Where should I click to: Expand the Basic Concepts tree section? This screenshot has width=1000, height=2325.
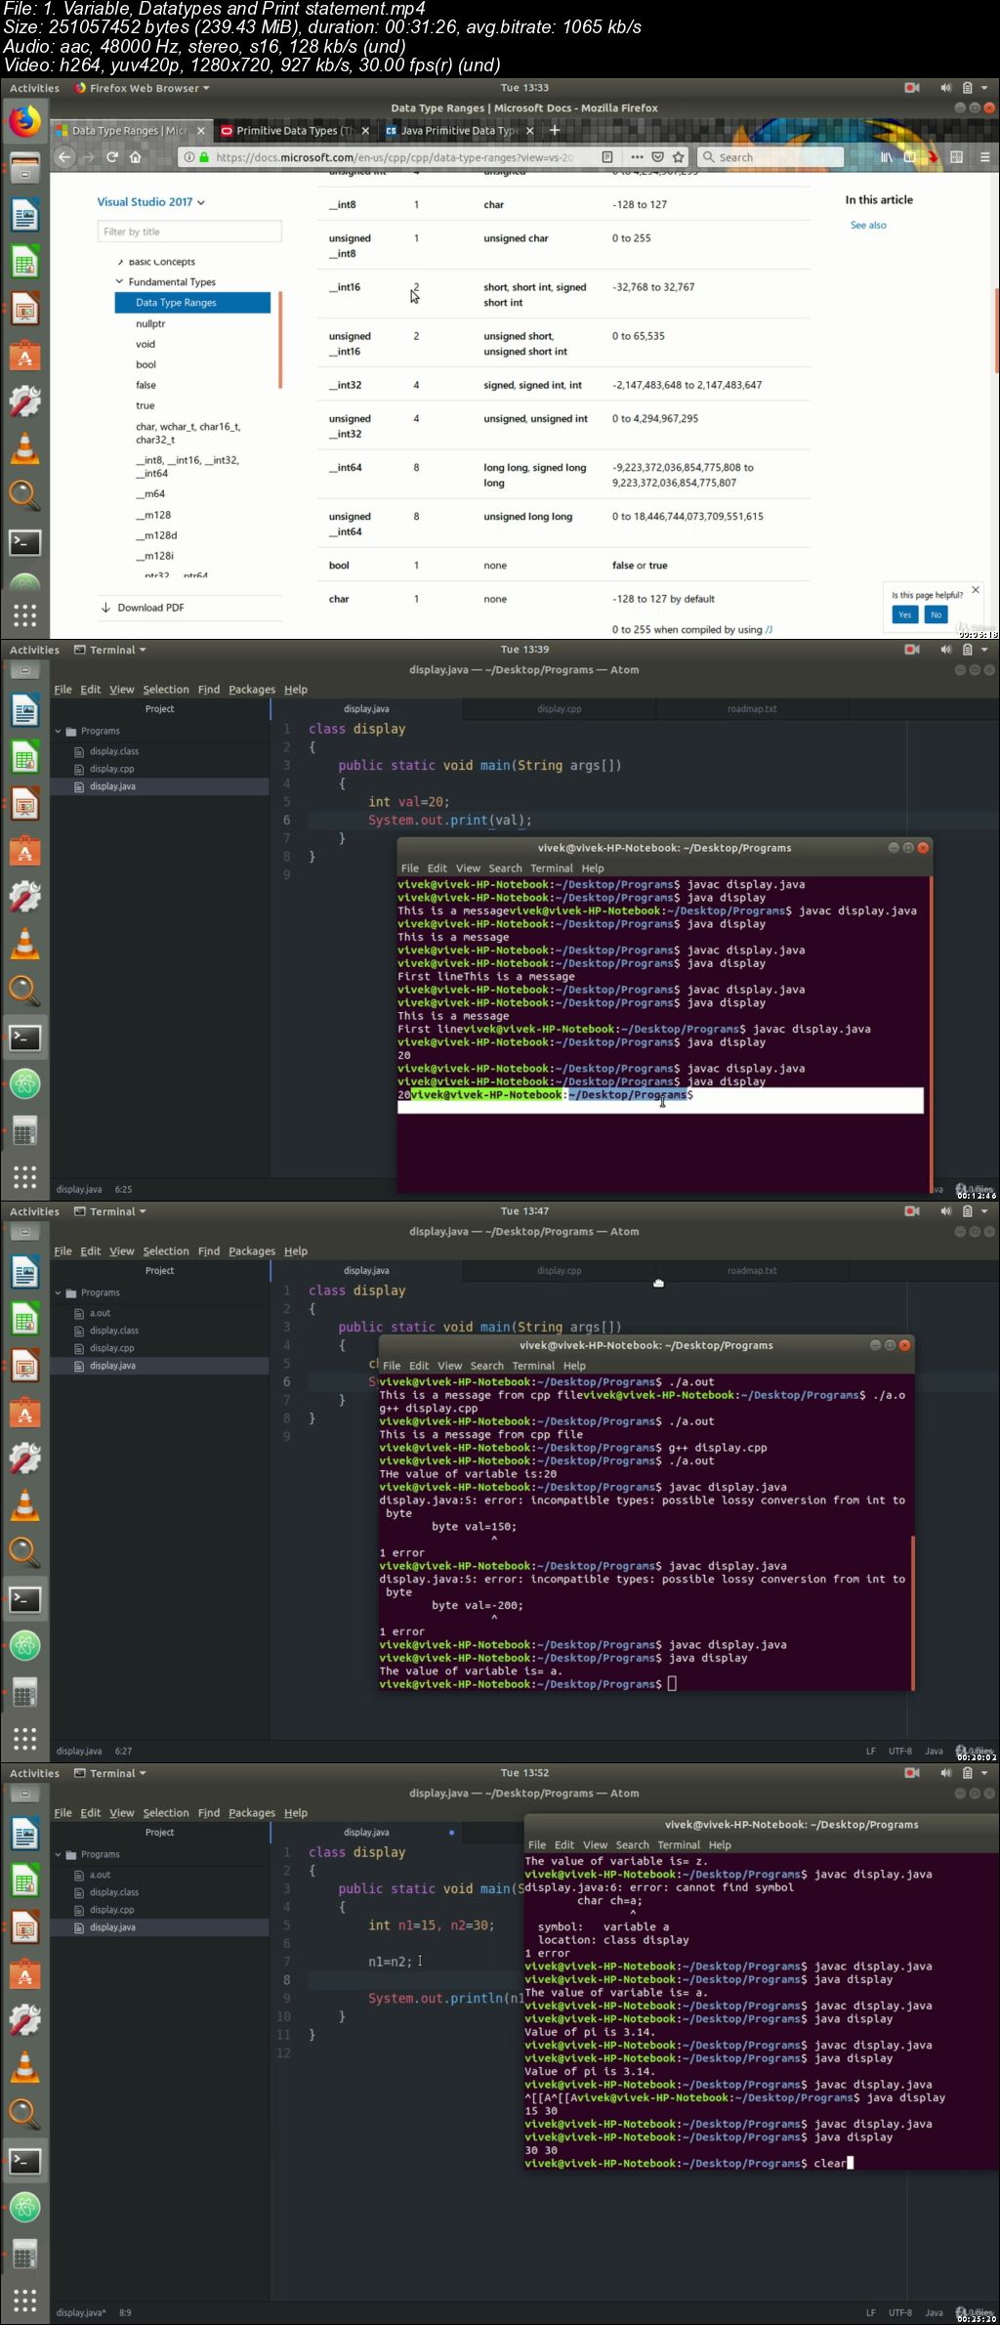coord(119,262)
